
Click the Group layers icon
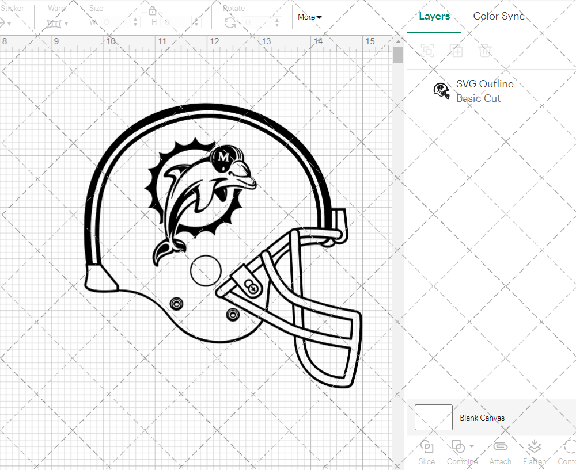(427, 51)
